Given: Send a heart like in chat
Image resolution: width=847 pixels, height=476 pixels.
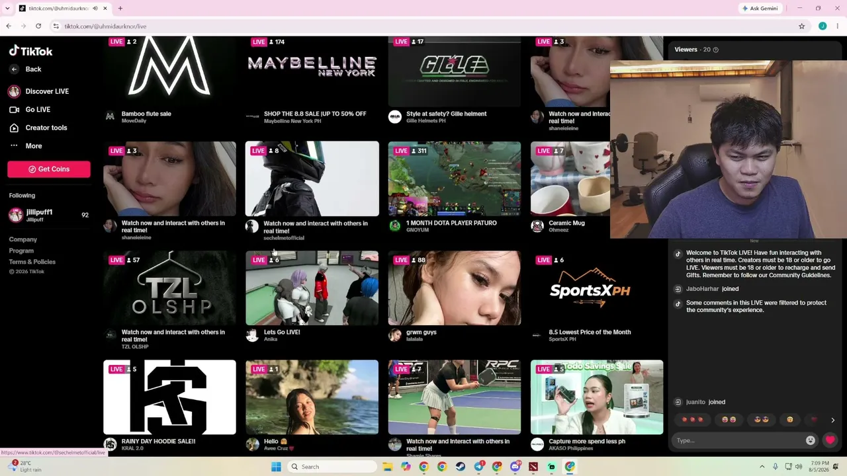Looking at the screenshot, I should coord(830,440).
